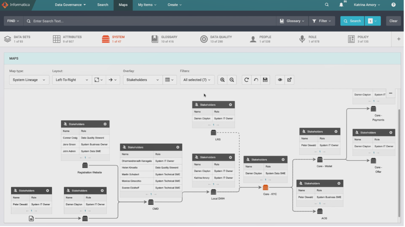Click the Core - KYC orange system node
The height and width of the screenshot is (227, 405).
point(266,187)
